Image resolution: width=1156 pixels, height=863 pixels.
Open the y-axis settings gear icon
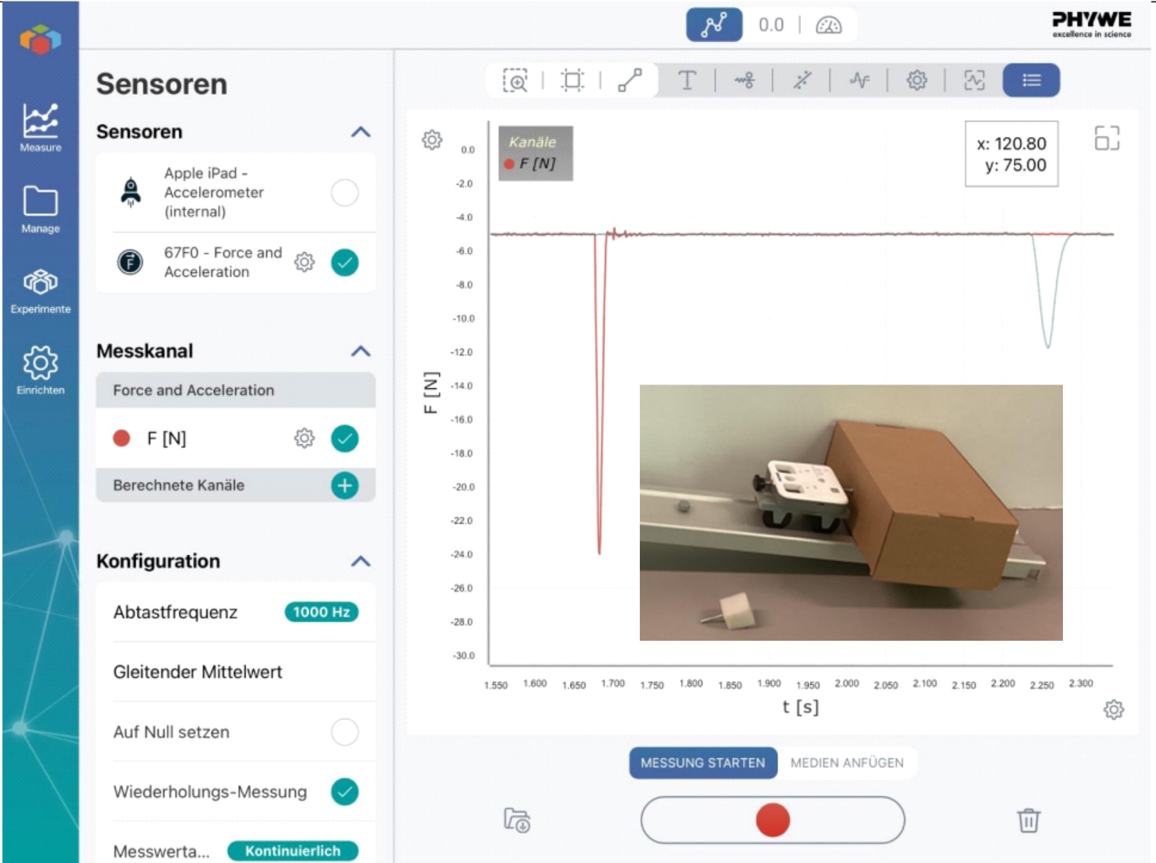[432, 139]
